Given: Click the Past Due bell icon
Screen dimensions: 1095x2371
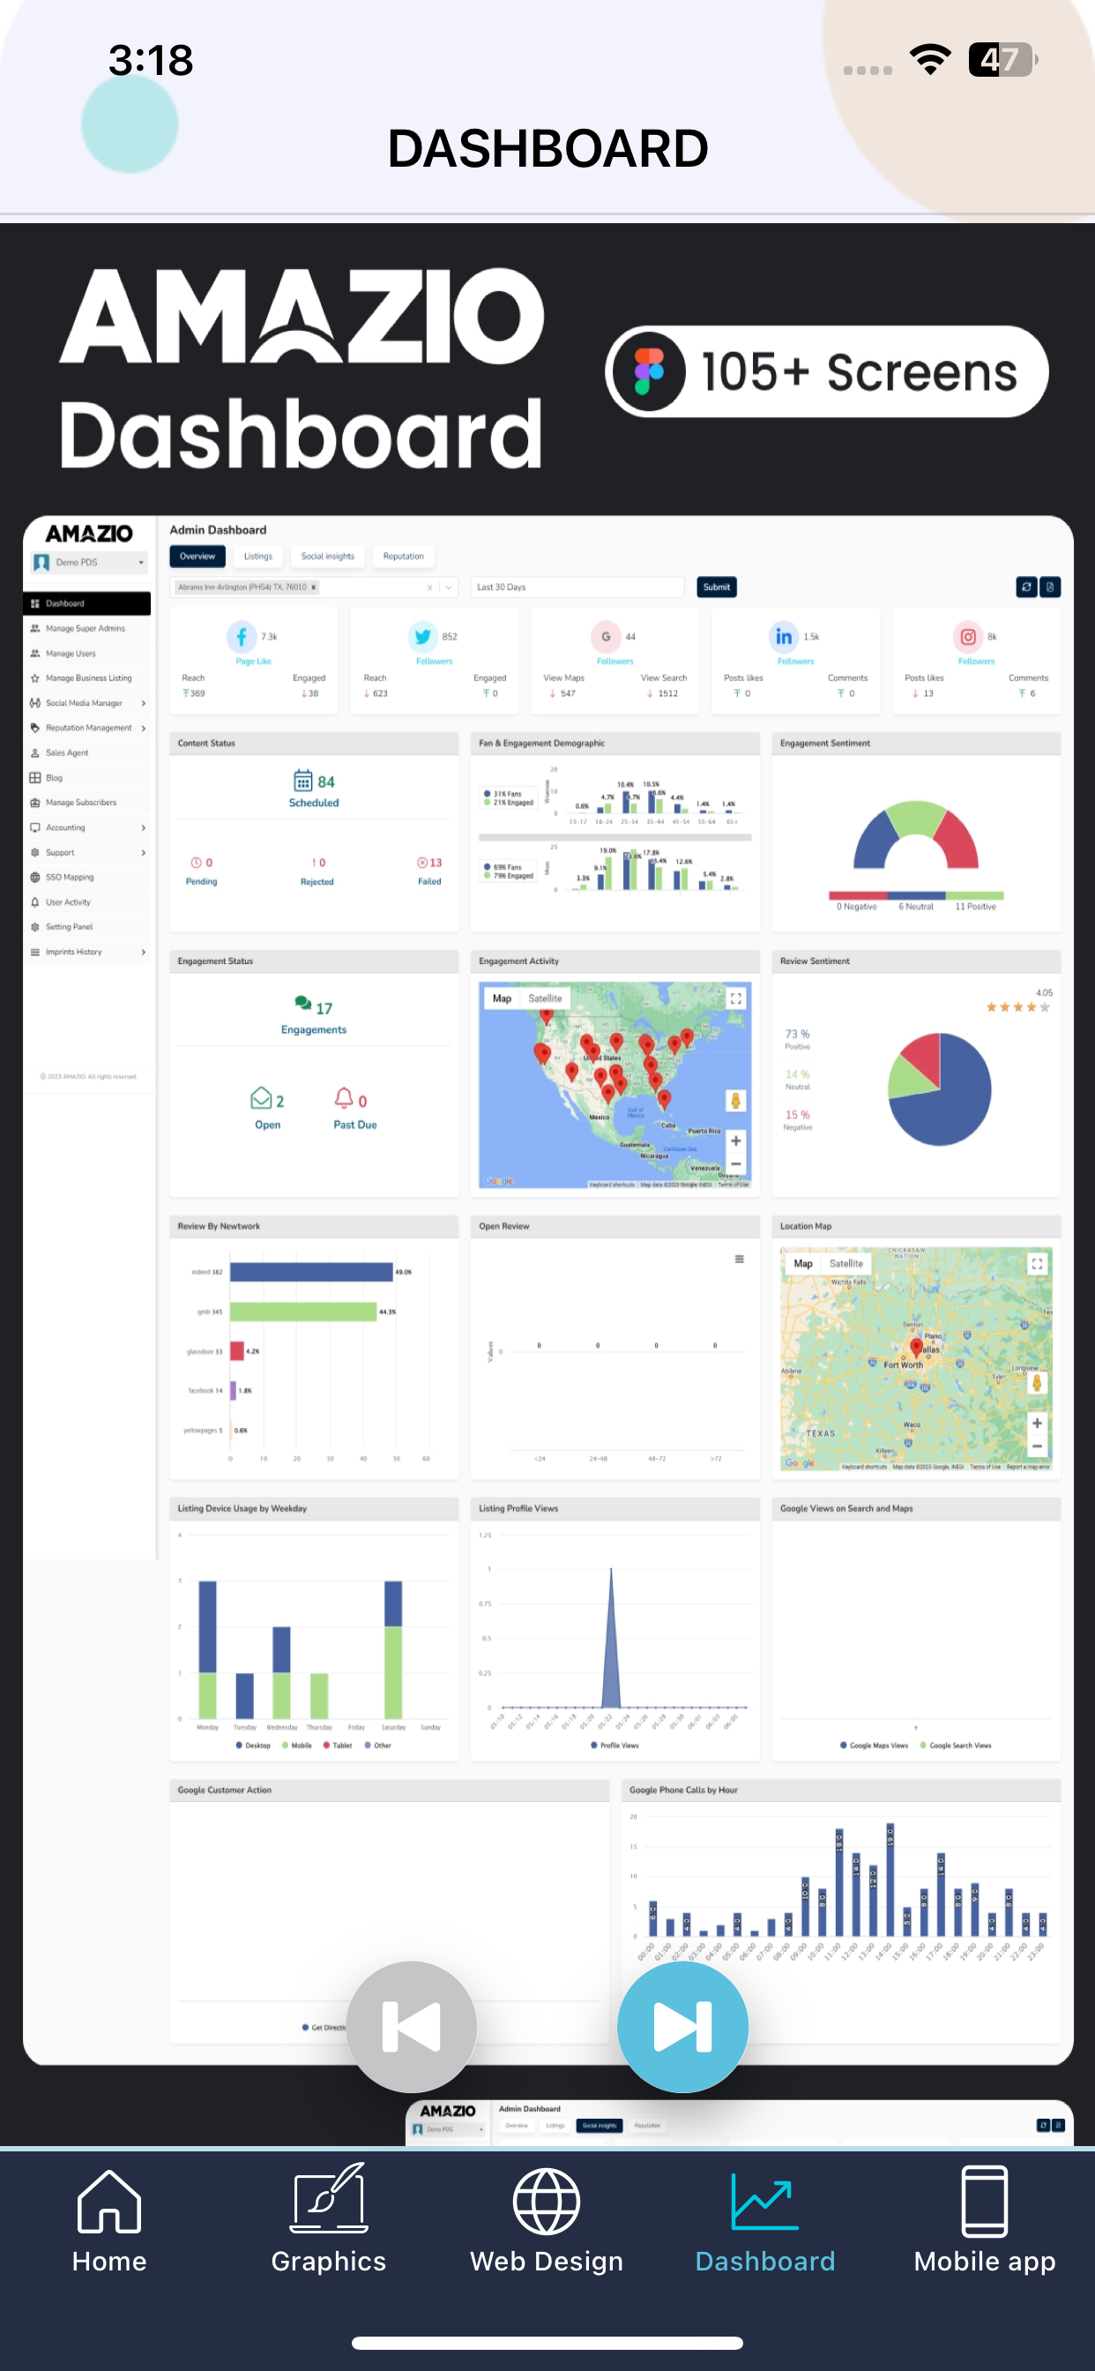Looking at the screenshot, I should point(343,1097).
